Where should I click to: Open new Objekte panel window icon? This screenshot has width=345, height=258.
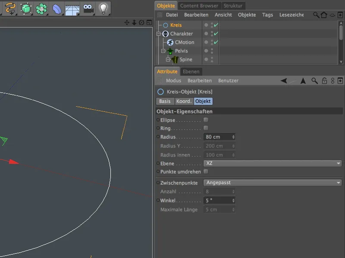340,15
